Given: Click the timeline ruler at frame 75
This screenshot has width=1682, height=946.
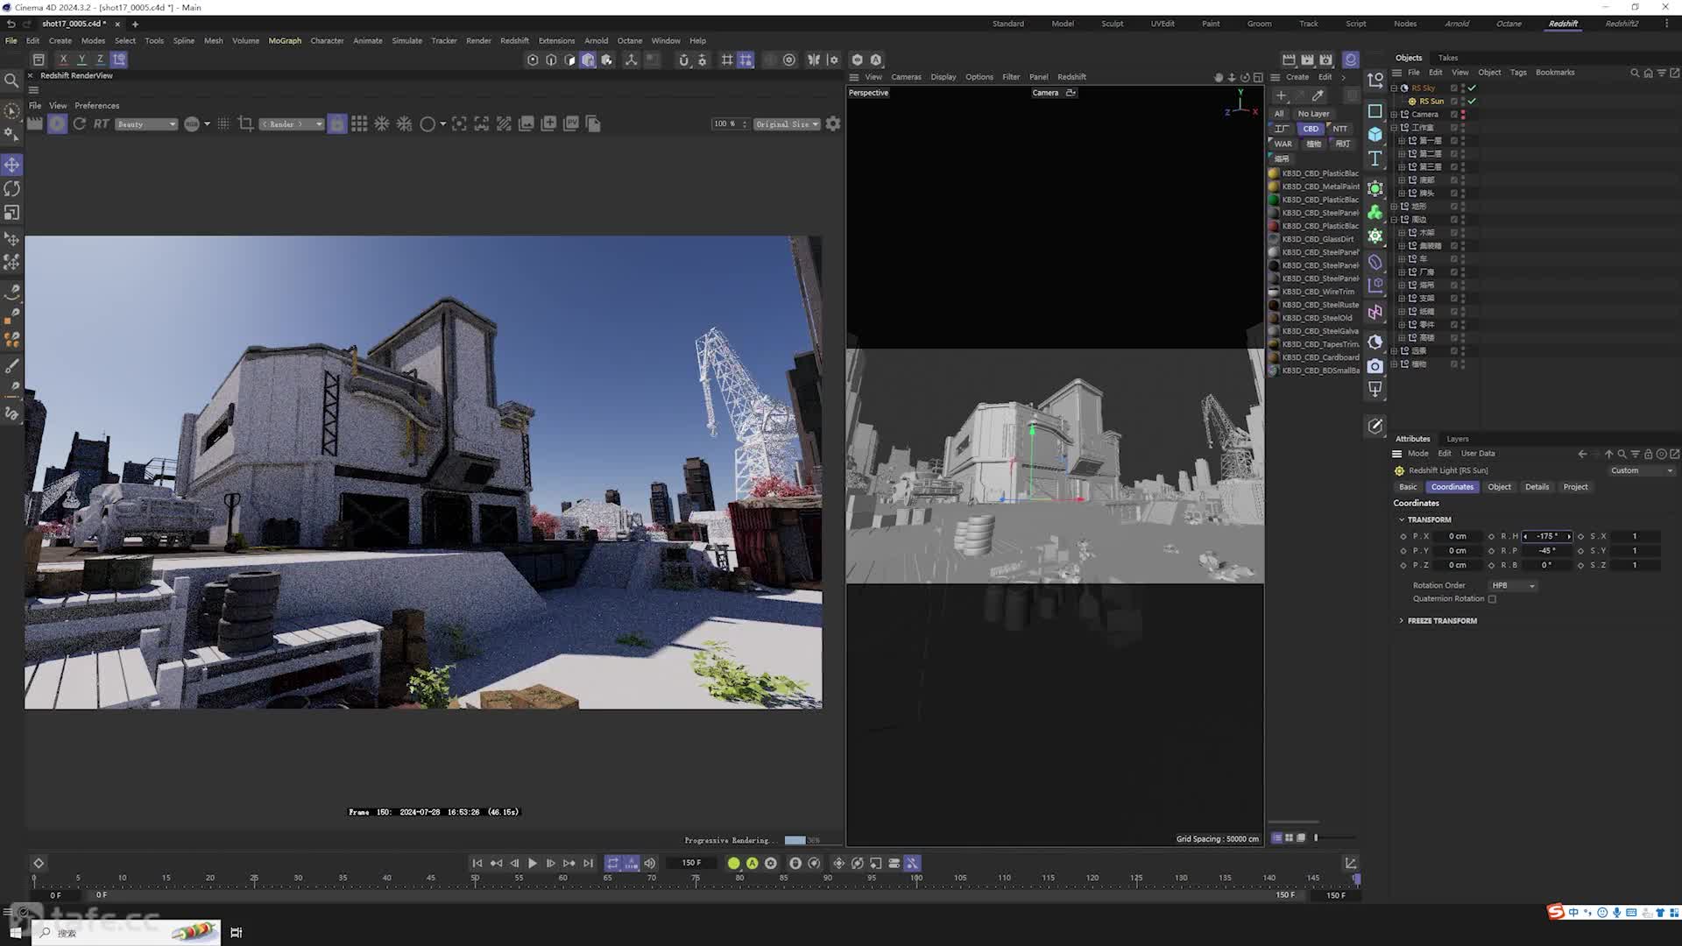Looking at the screenshot, I should [696, 879].
